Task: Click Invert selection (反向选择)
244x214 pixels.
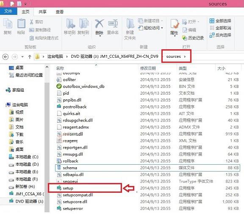Action: tap(220, 35)
